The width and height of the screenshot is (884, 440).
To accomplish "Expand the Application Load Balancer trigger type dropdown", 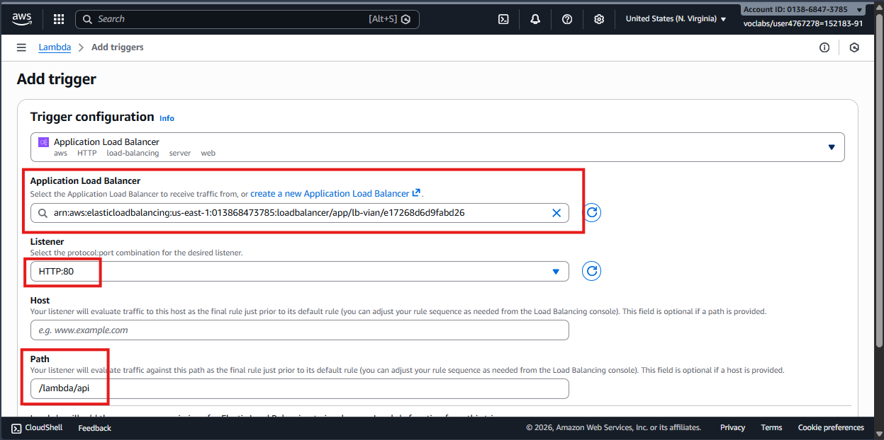I will [x=437, y=146].
